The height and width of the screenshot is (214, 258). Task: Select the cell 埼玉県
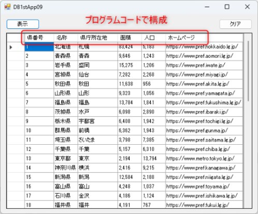coord(66,140)
